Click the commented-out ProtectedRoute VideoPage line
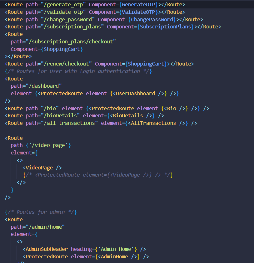254x263 pixels. pos(98,175)
